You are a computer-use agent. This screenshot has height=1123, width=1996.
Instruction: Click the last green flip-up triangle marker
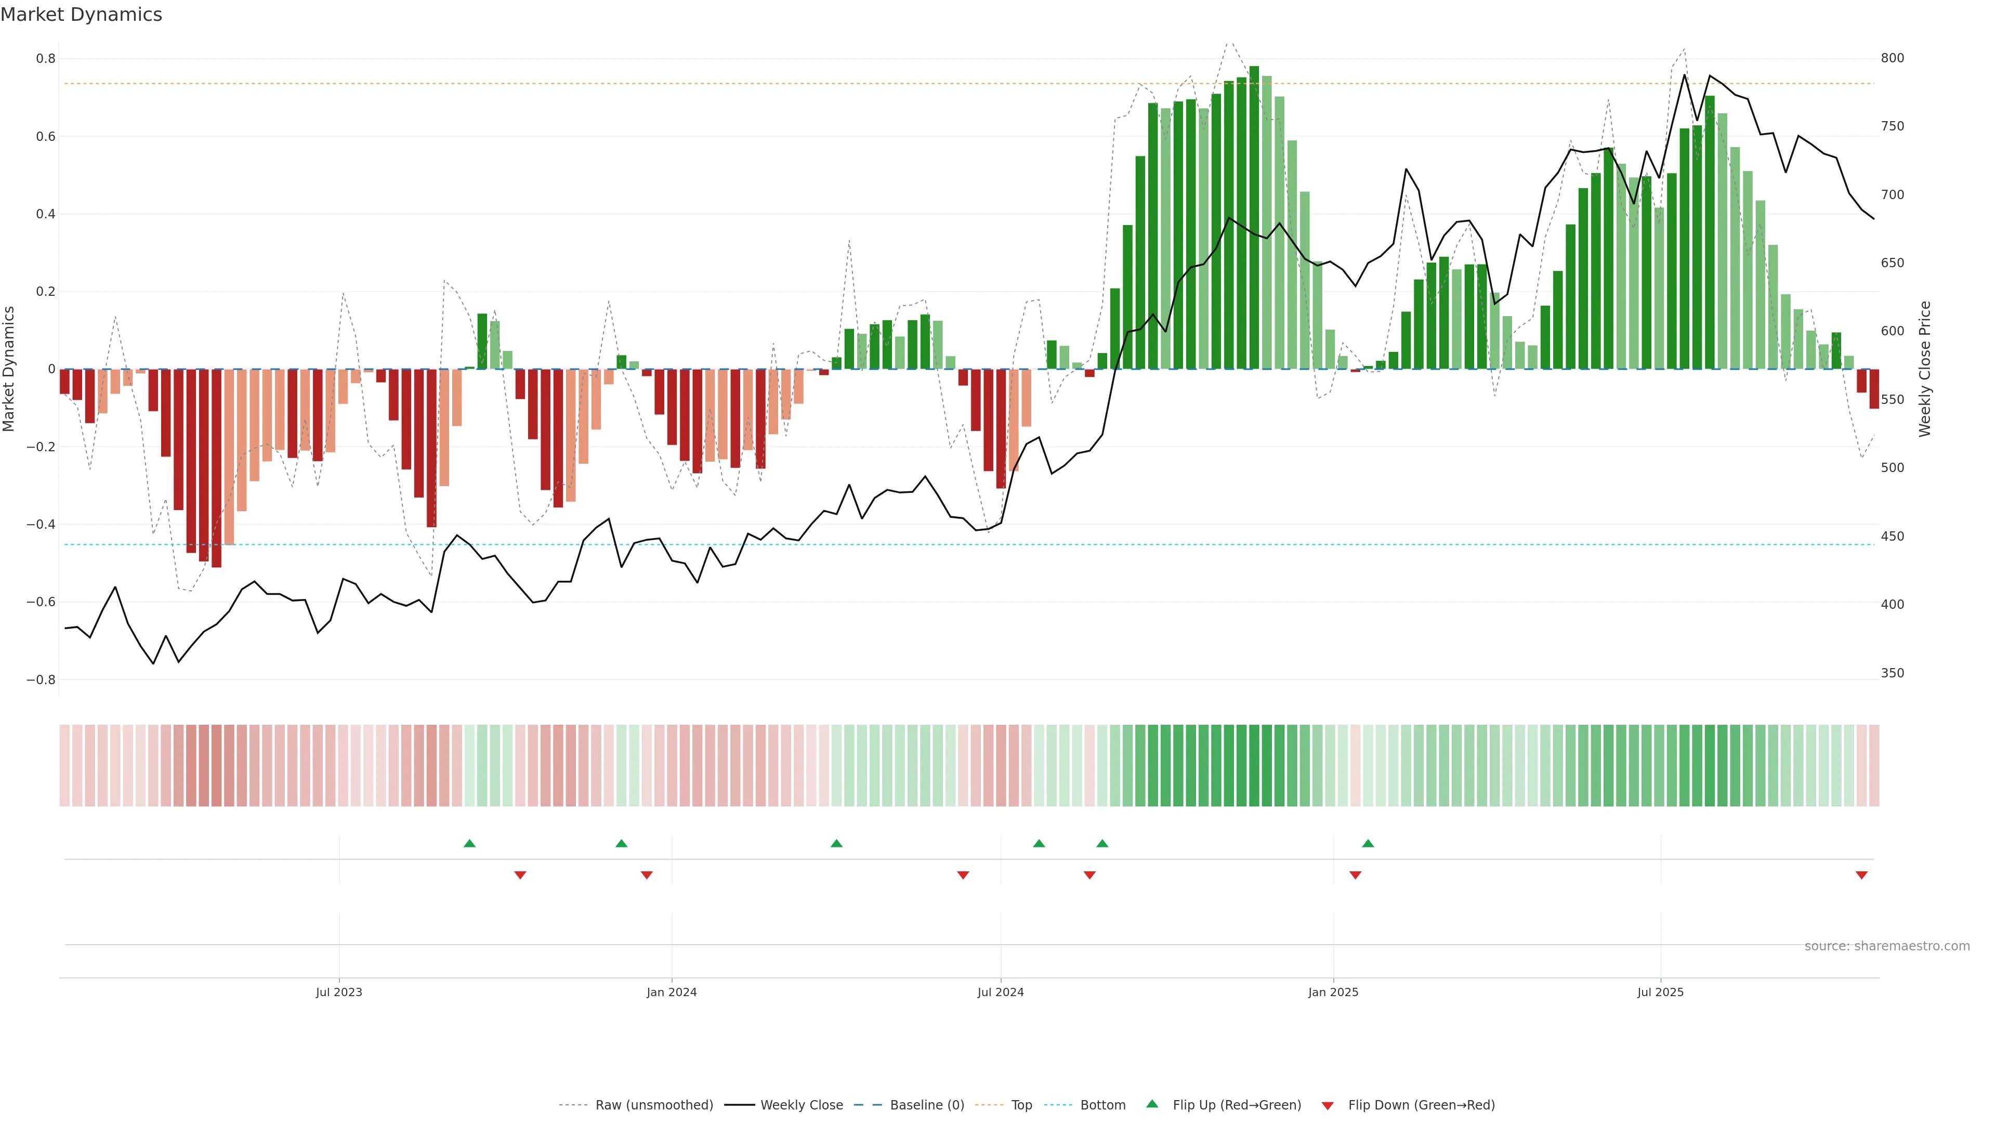tap(1368, 843)
